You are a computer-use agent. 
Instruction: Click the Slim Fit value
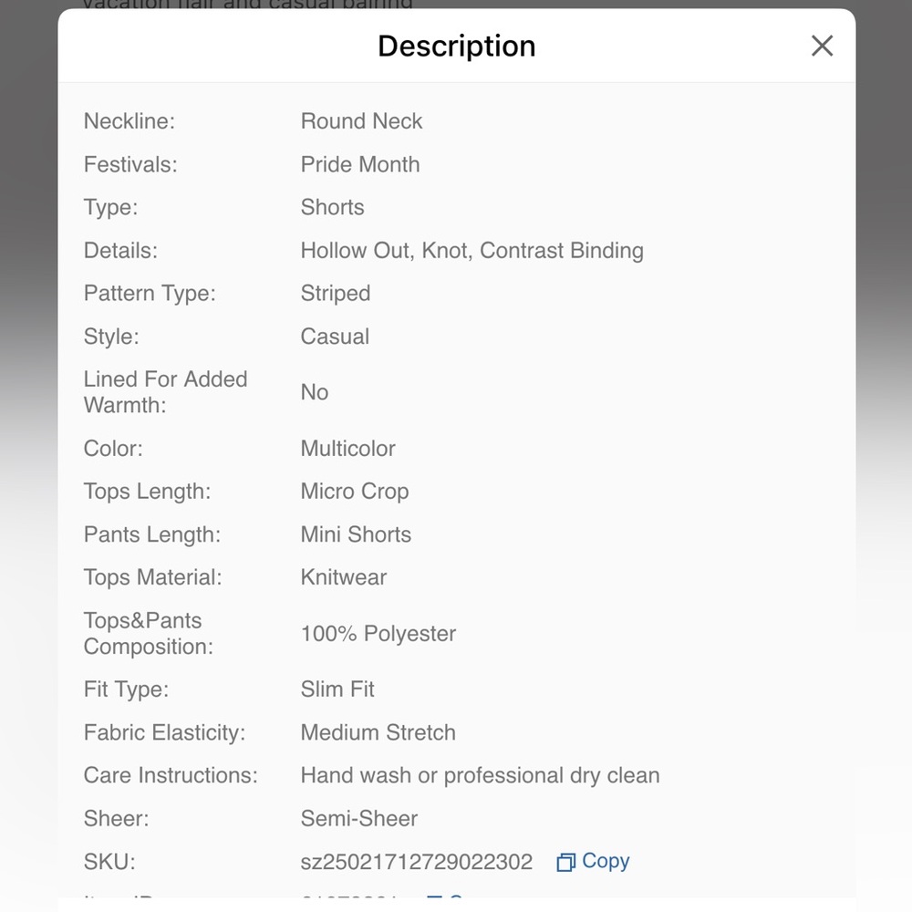click(337, 689)
